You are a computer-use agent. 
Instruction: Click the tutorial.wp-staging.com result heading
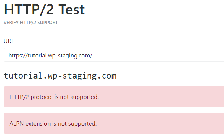pos(60,76)
